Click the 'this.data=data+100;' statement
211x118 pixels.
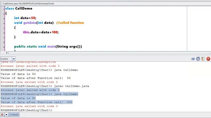click(41, 32)
